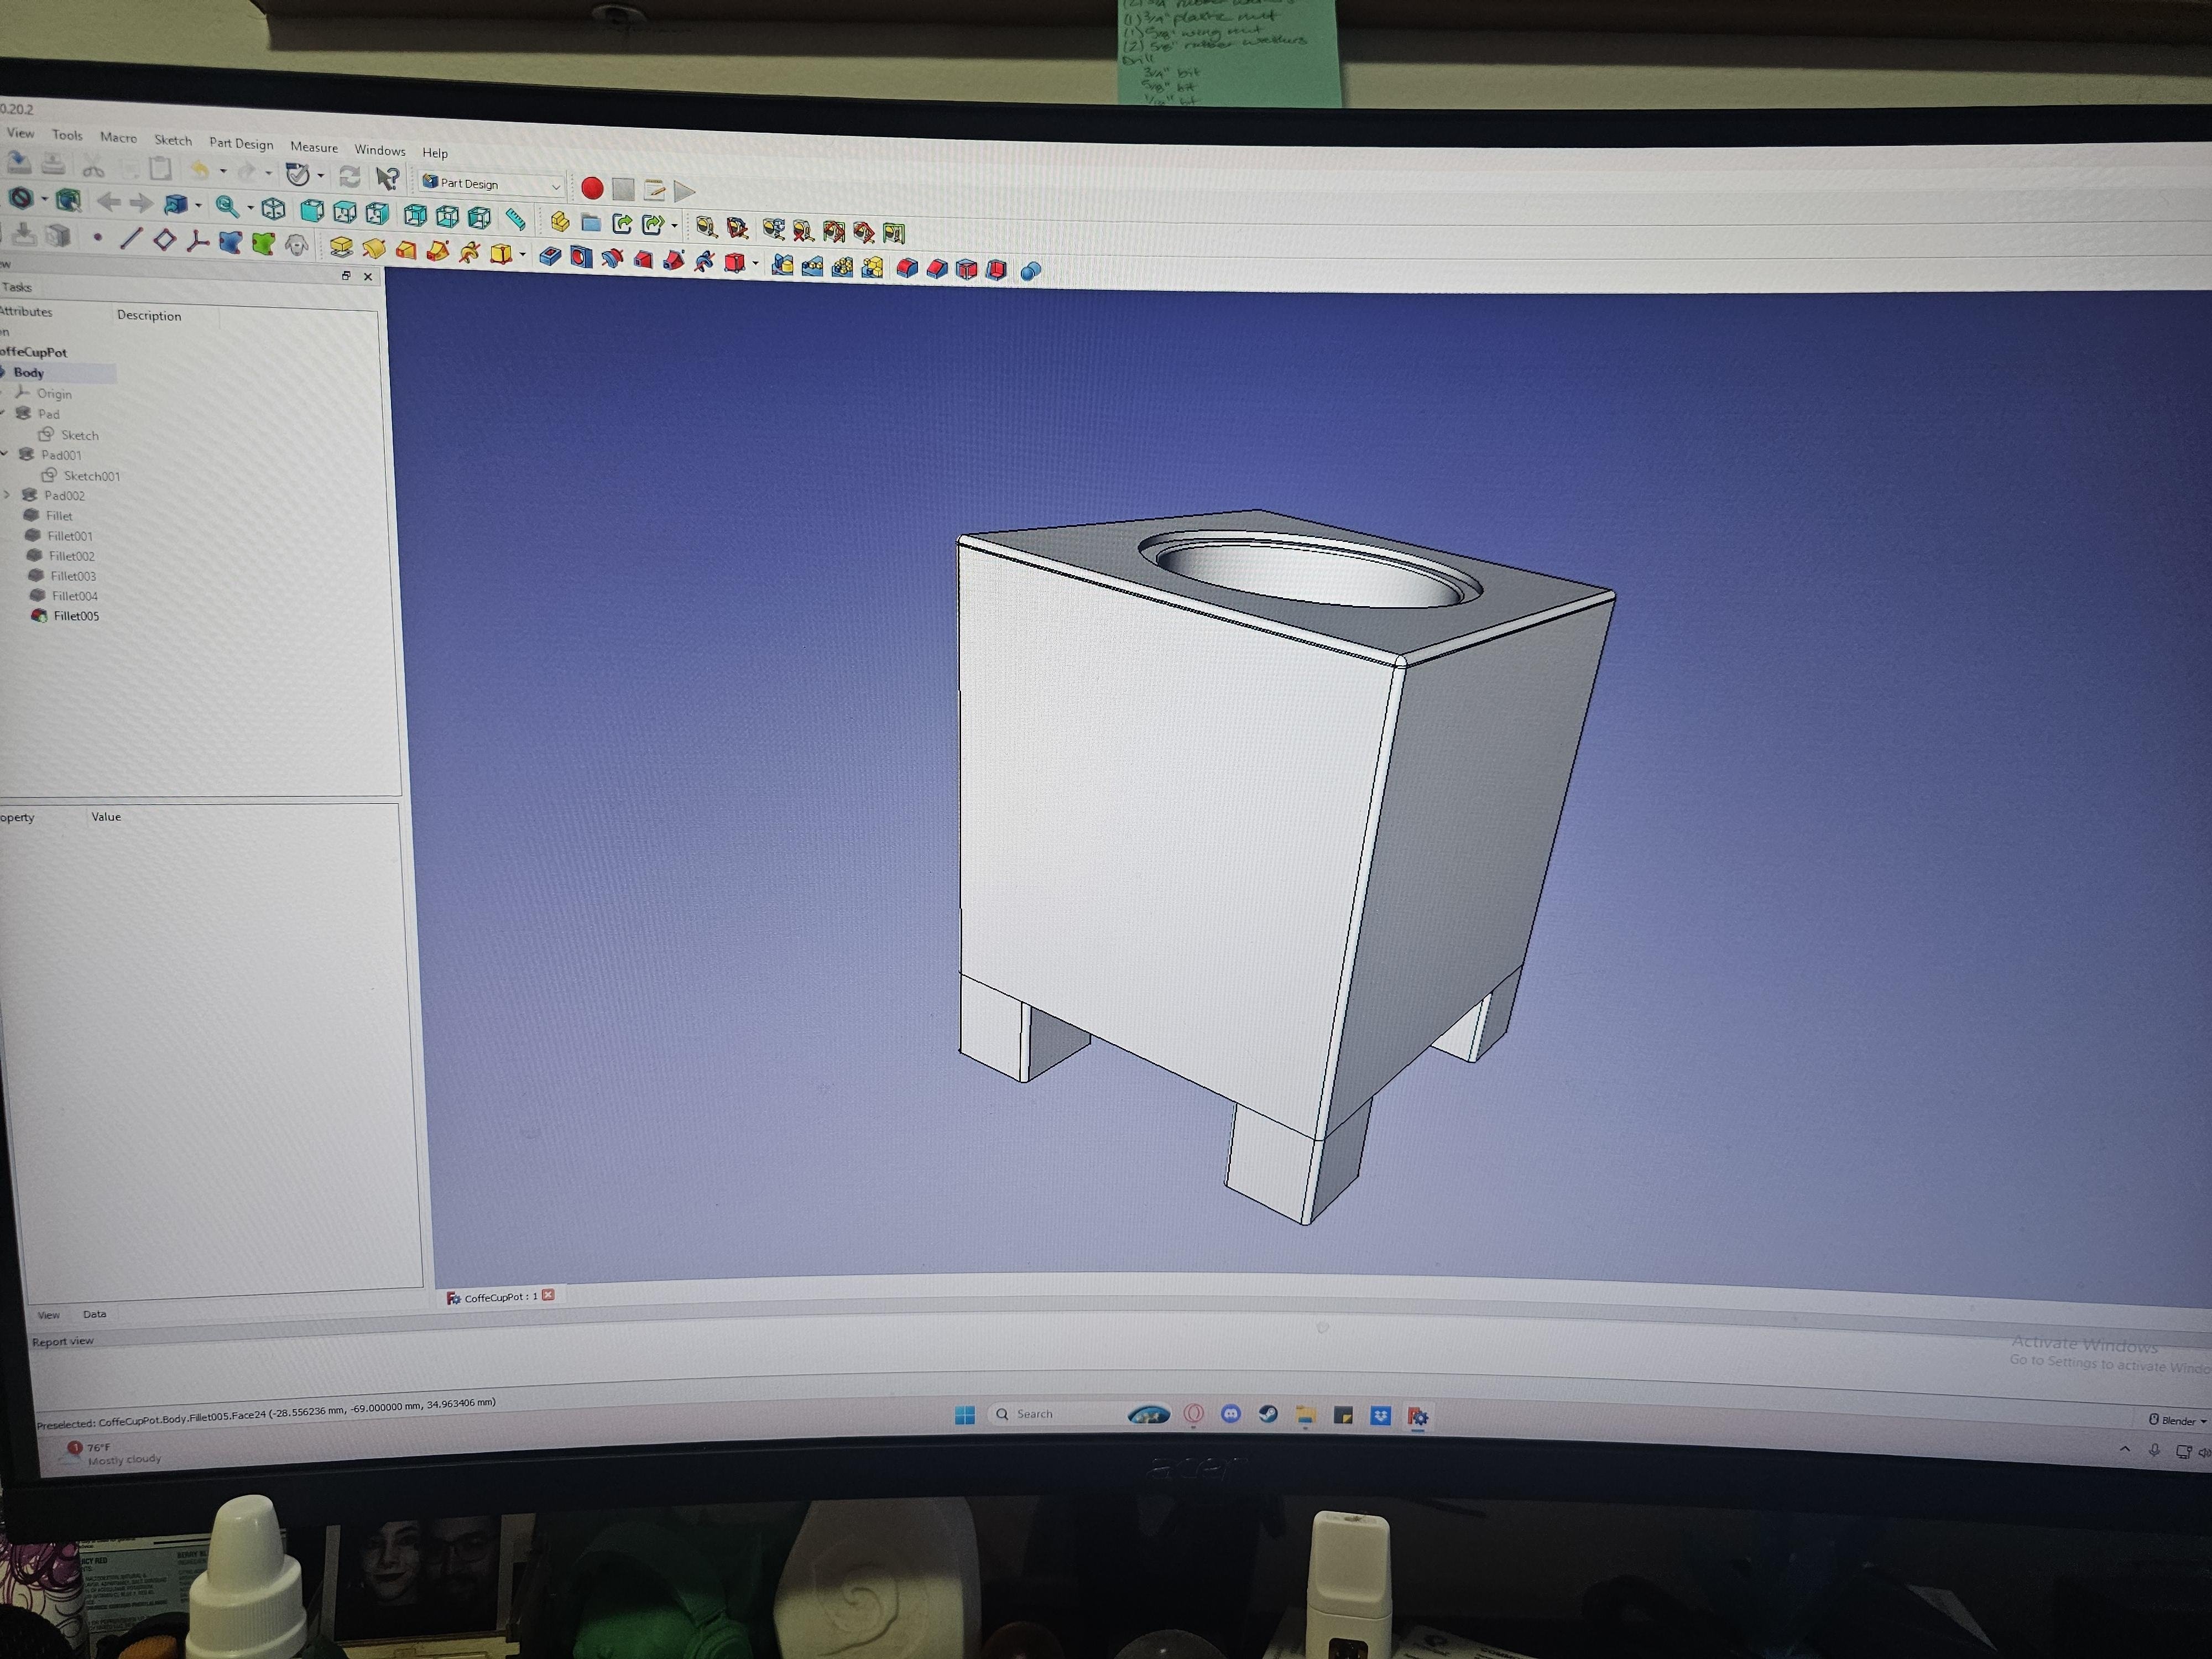Click the Chamfer tool red icon
This screenshot has width=2212, height=1659.
pyautogui.click(x=936, y=269)
